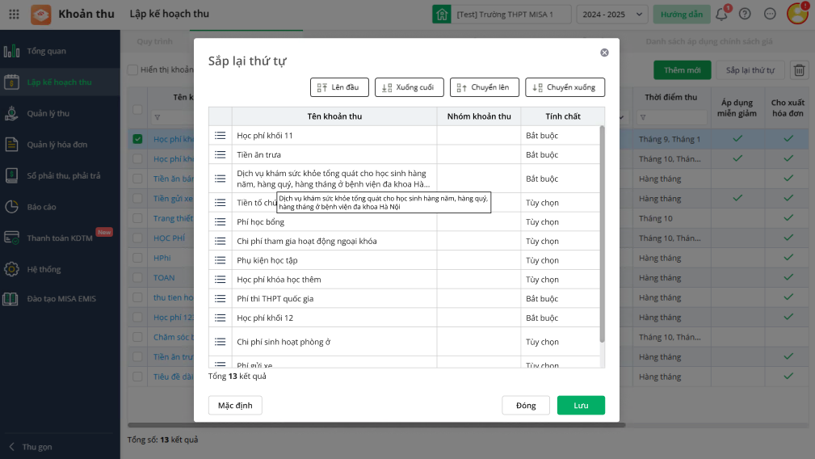Image resolution: width=815 pixels, height=459 pixels.
Task: Click the drag handle for Phí học bổng
Action: pos(220,221)
